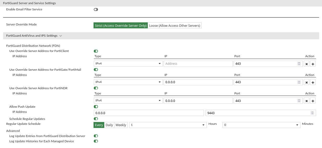This screenshot has width=322, height=148.
Task: Collapse FortiGuard AntiVirus and IPS Settings section
Action: [x=61, y=36]
